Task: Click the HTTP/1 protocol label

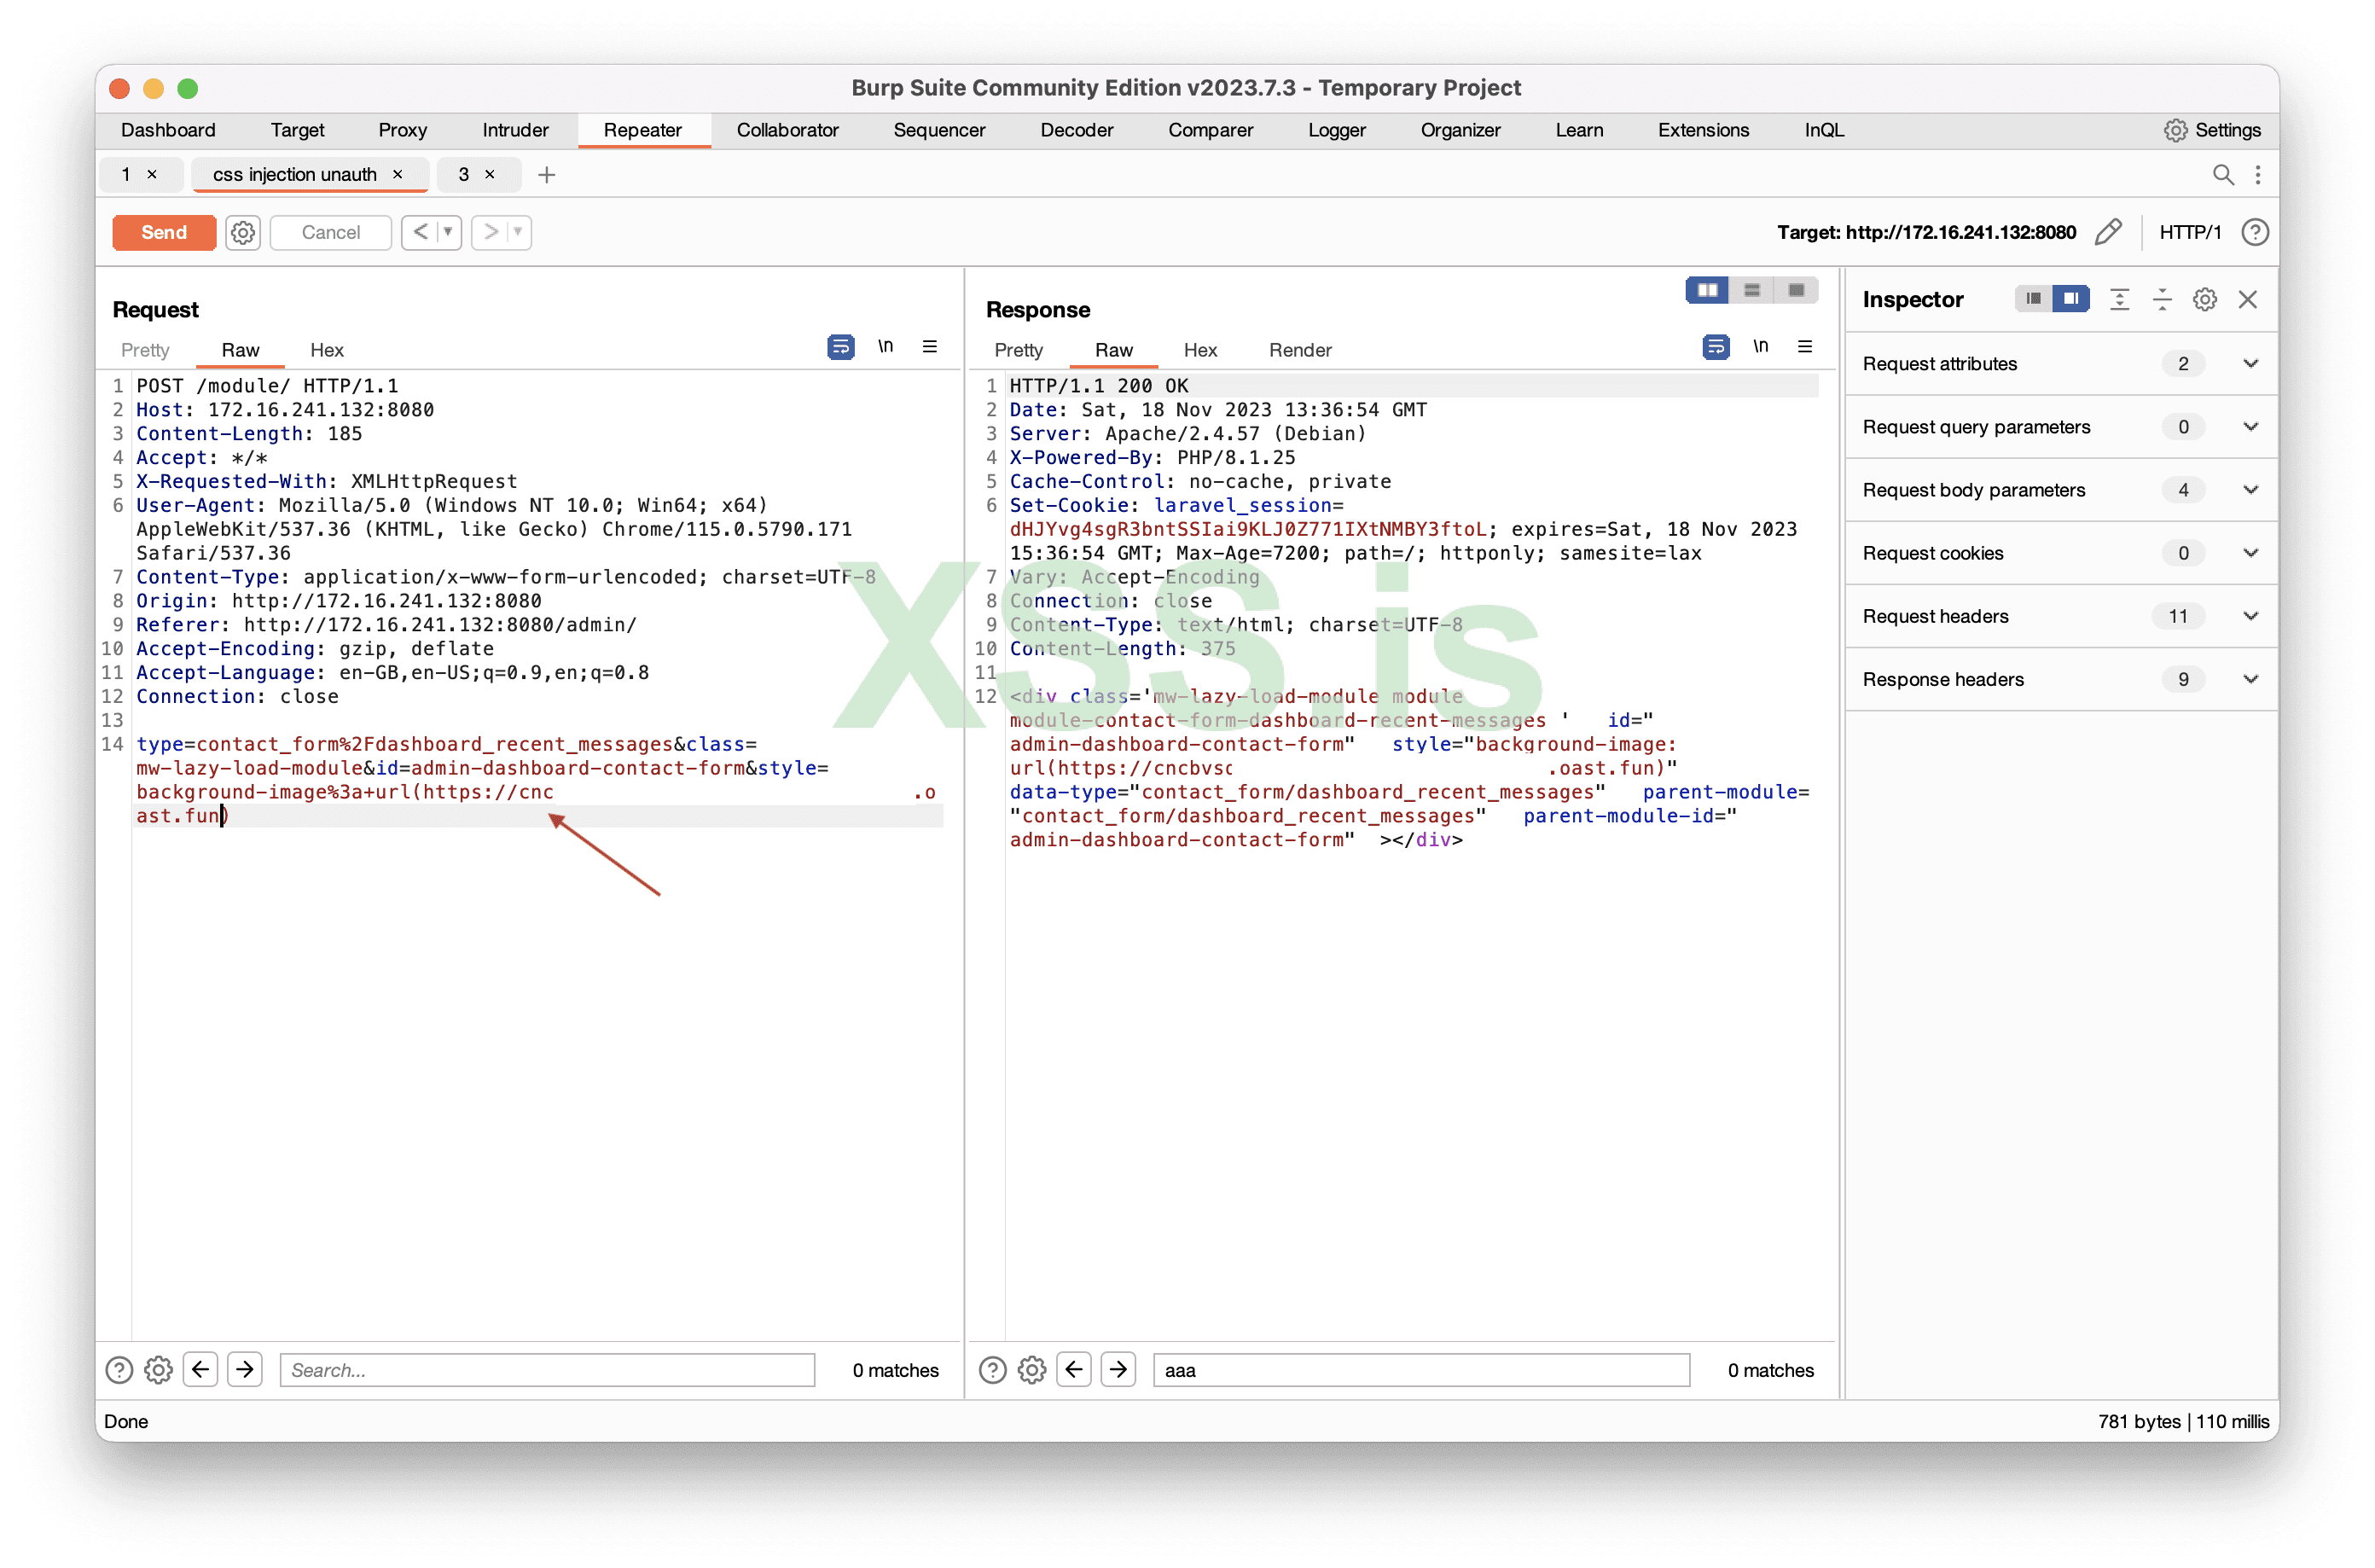Action: (2189, 232)
